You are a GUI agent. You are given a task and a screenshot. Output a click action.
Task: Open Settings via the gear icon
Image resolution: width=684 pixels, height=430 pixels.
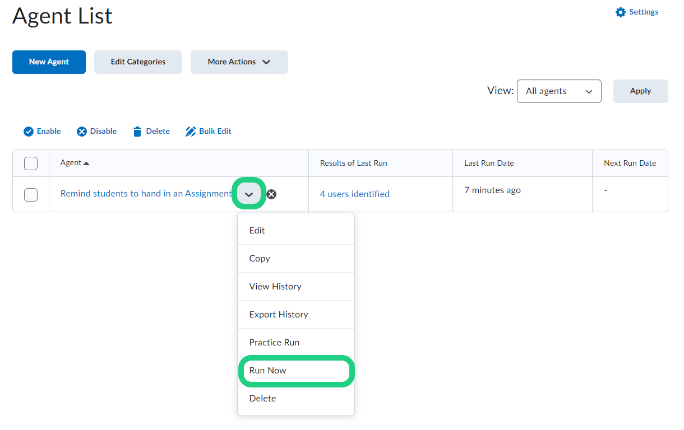620,12
